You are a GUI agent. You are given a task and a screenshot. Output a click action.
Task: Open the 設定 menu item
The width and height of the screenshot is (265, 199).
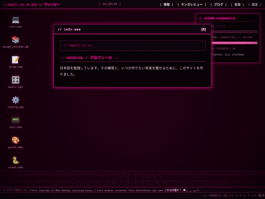(x=255, y=4)
